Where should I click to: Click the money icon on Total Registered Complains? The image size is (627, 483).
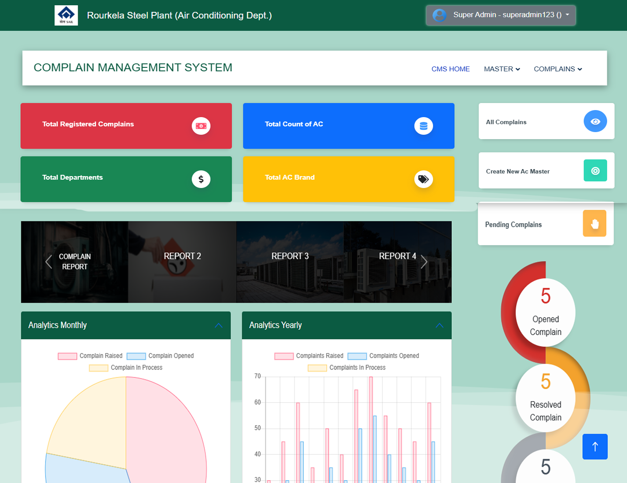[x=201, y=126]
